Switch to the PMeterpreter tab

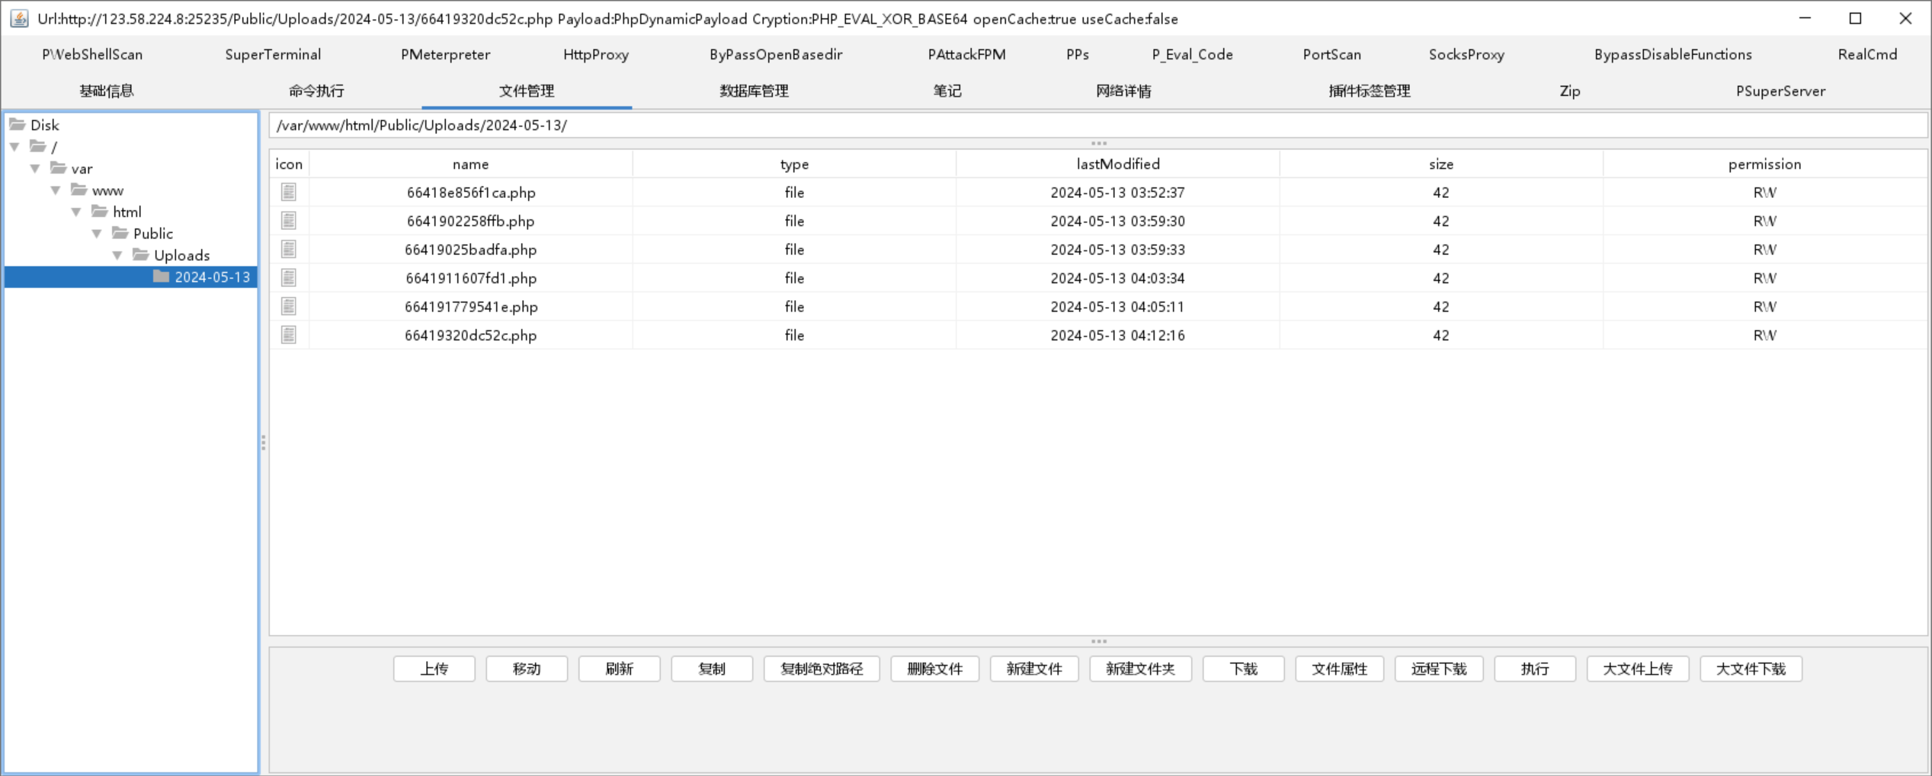pos(445,54)
